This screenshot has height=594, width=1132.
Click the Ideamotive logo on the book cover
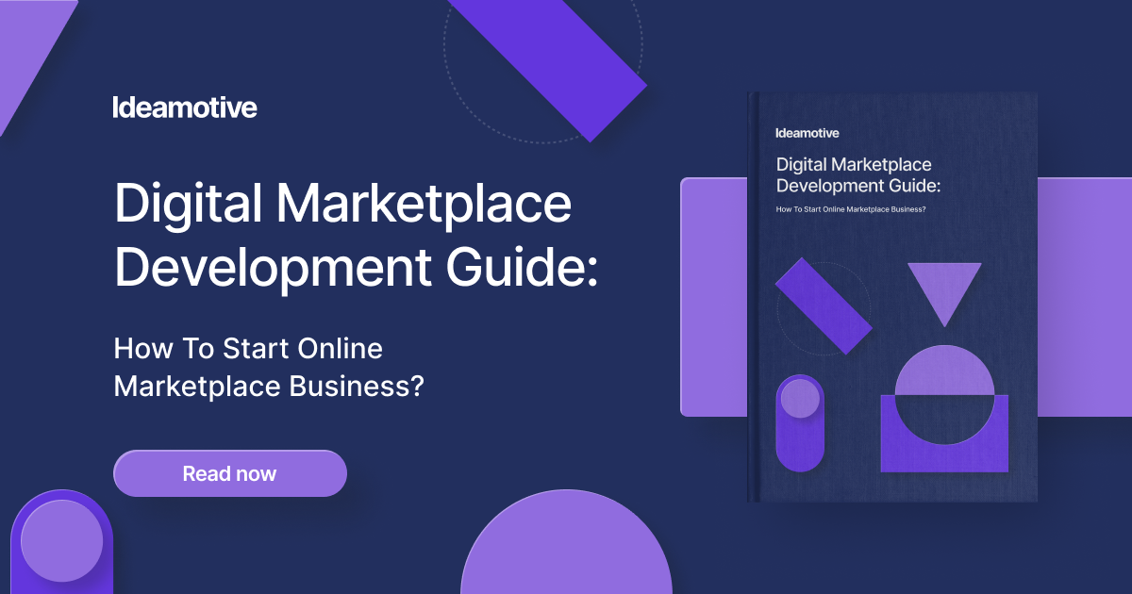click(x=807, y=133)
